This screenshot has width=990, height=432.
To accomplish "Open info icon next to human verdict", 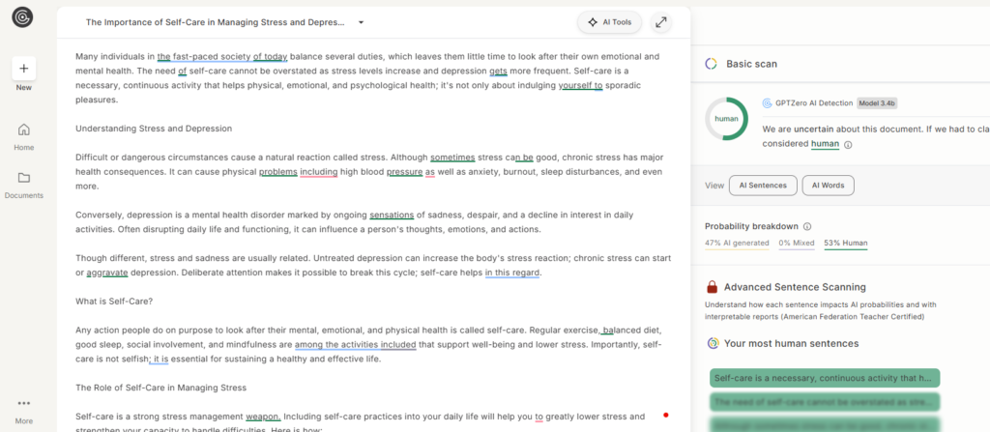I will 848,145.
